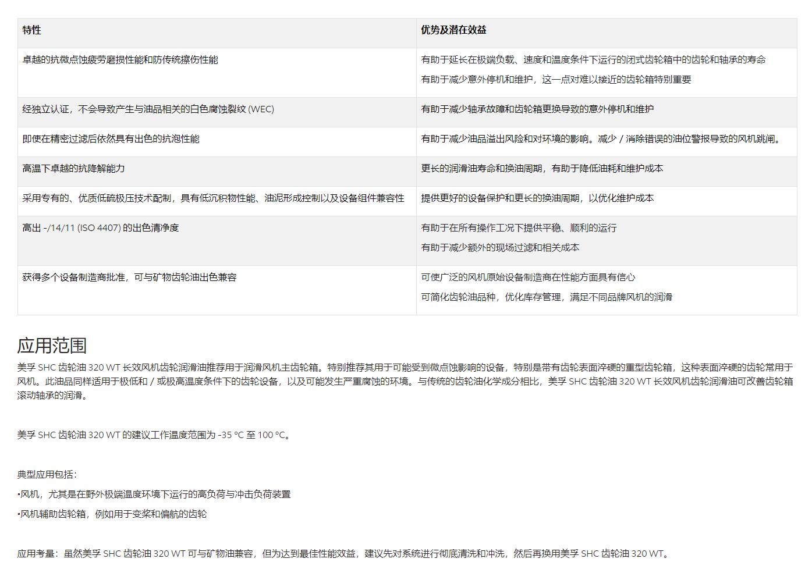Click the 提供平稳、顺利的运行 line
812x587 pixels.
pyautogui.click(x=519, y=228)
